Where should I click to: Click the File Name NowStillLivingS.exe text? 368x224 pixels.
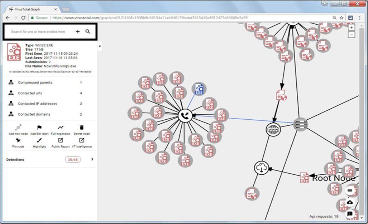[51, 66]
